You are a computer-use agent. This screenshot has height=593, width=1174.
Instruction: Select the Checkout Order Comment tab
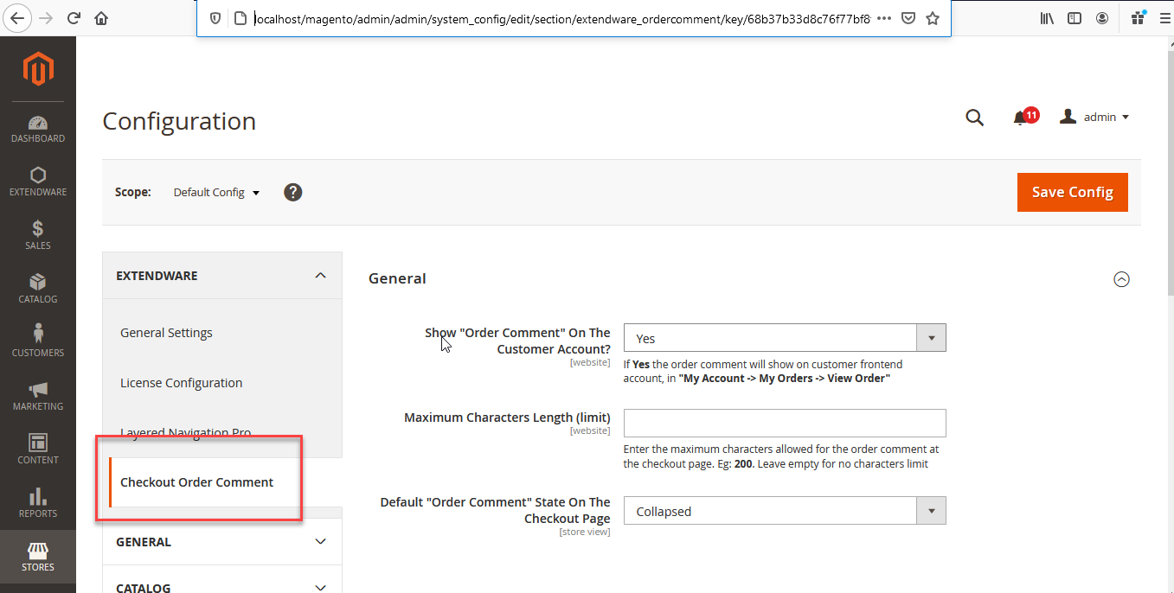tap(196, 482)
